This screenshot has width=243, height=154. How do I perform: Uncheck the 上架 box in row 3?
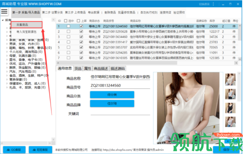81,37
